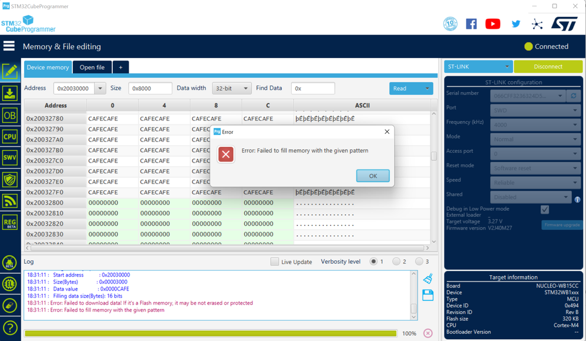The width and height of the screenshot is (586, 341).
Task: Click the Firmware upgrade button
Action: tap(562, 225)
